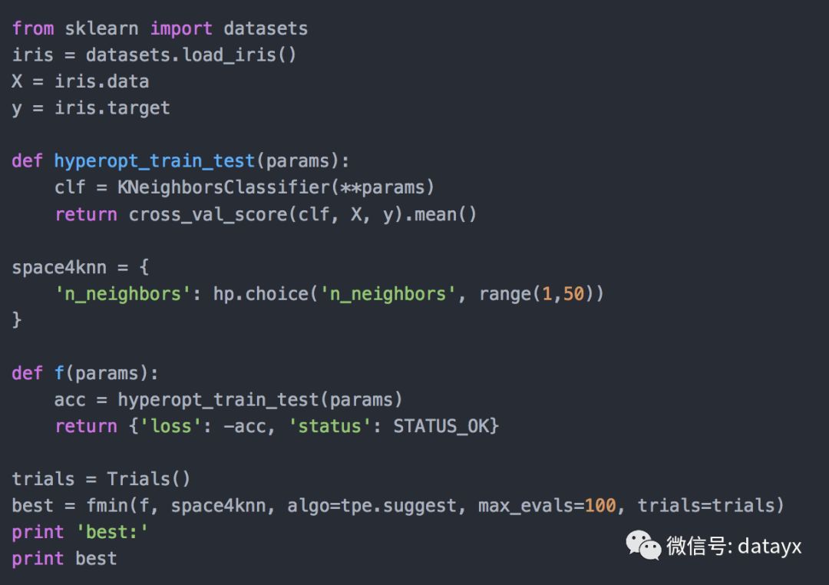Click the hyperopt_train_test function name in definition

[154, 160]
